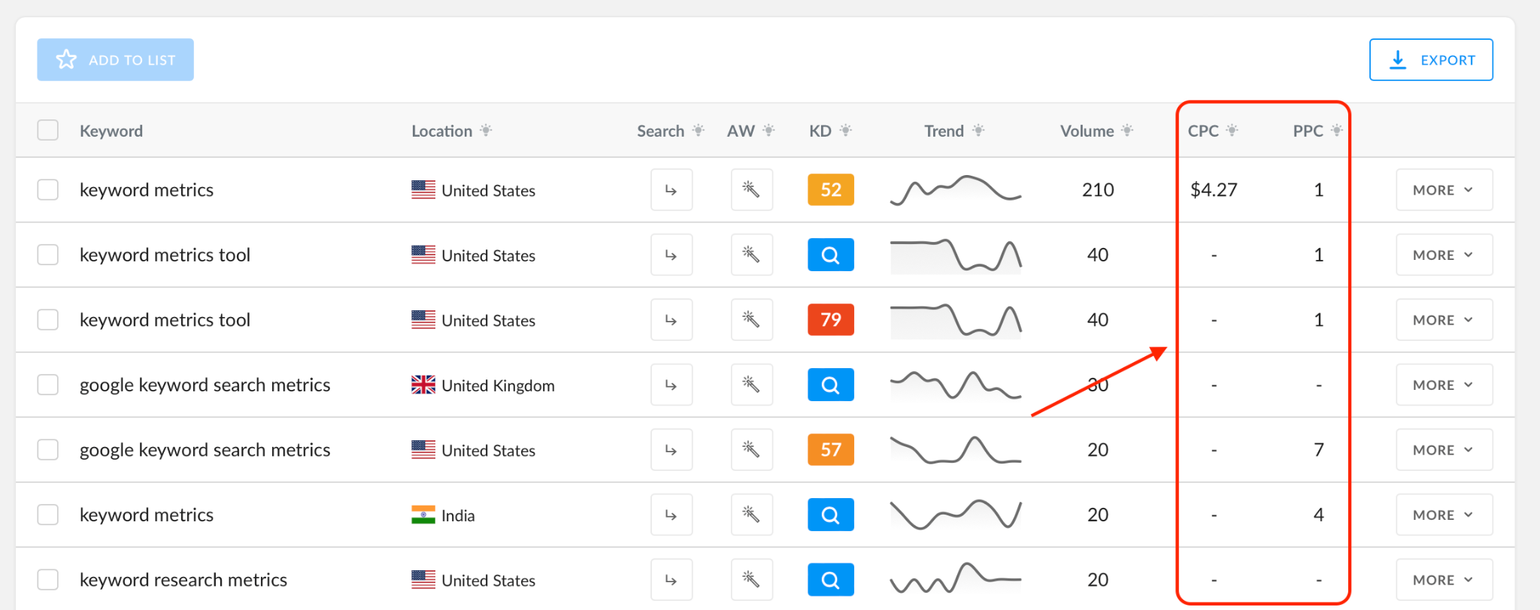The image size is (1540, 610).
Task: Open the MORE dropdown in the KD 57 row
Action: pos(1444,449)
